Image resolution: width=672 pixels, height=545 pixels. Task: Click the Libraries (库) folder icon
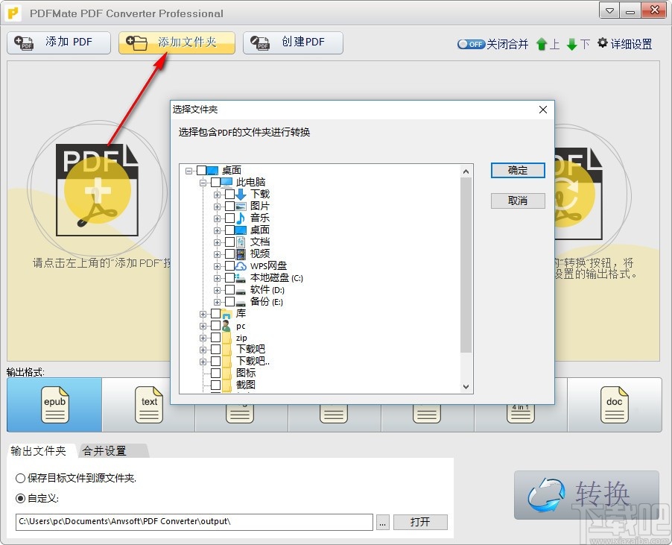click(226, 314)
